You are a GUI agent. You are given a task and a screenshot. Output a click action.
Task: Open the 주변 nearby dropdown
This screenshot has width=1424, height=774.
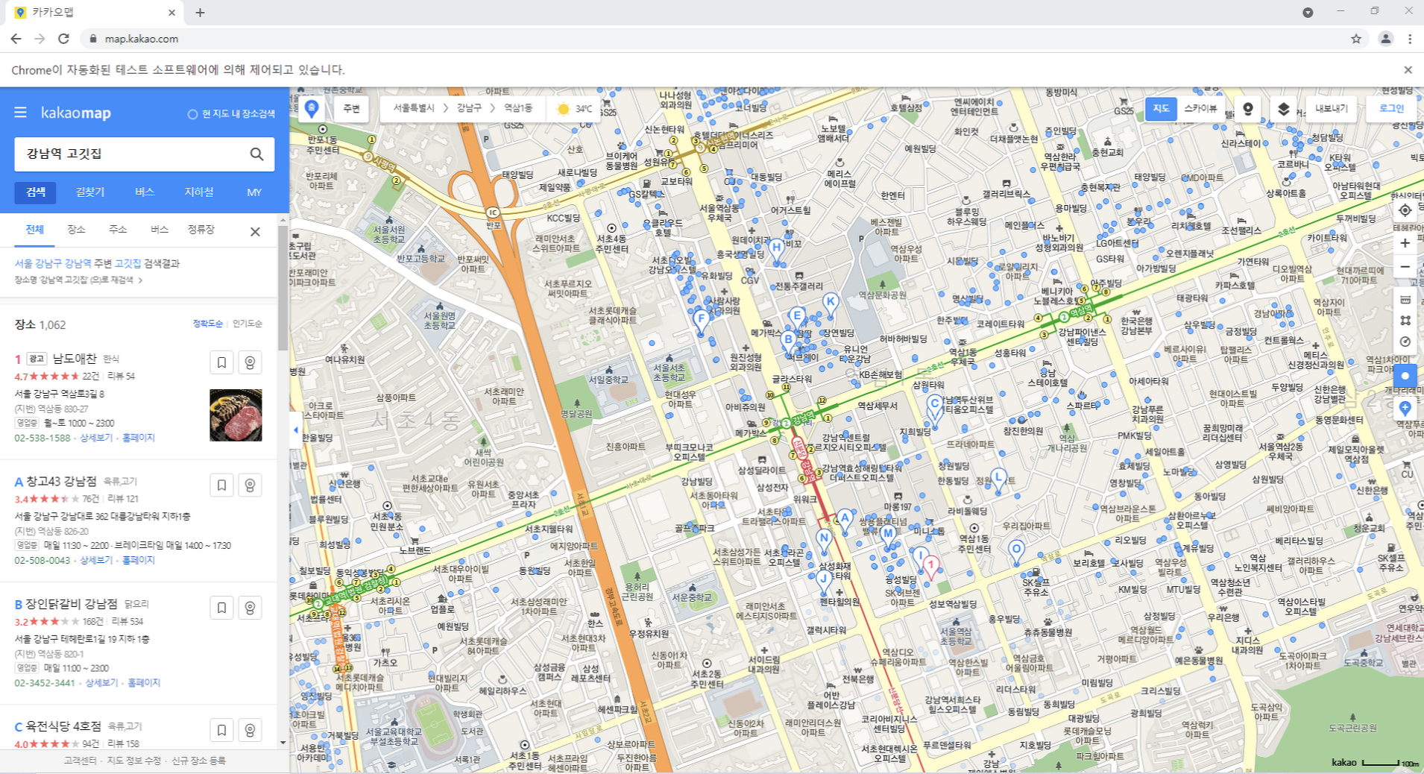coord(351,109)
